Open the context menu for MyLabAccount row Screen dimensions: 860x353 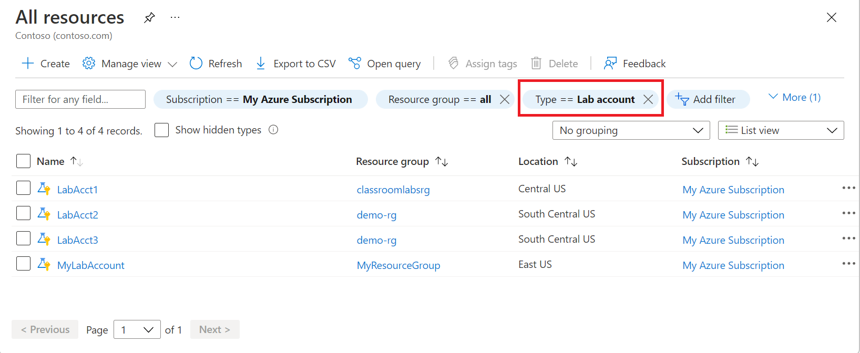click(848, 263)
